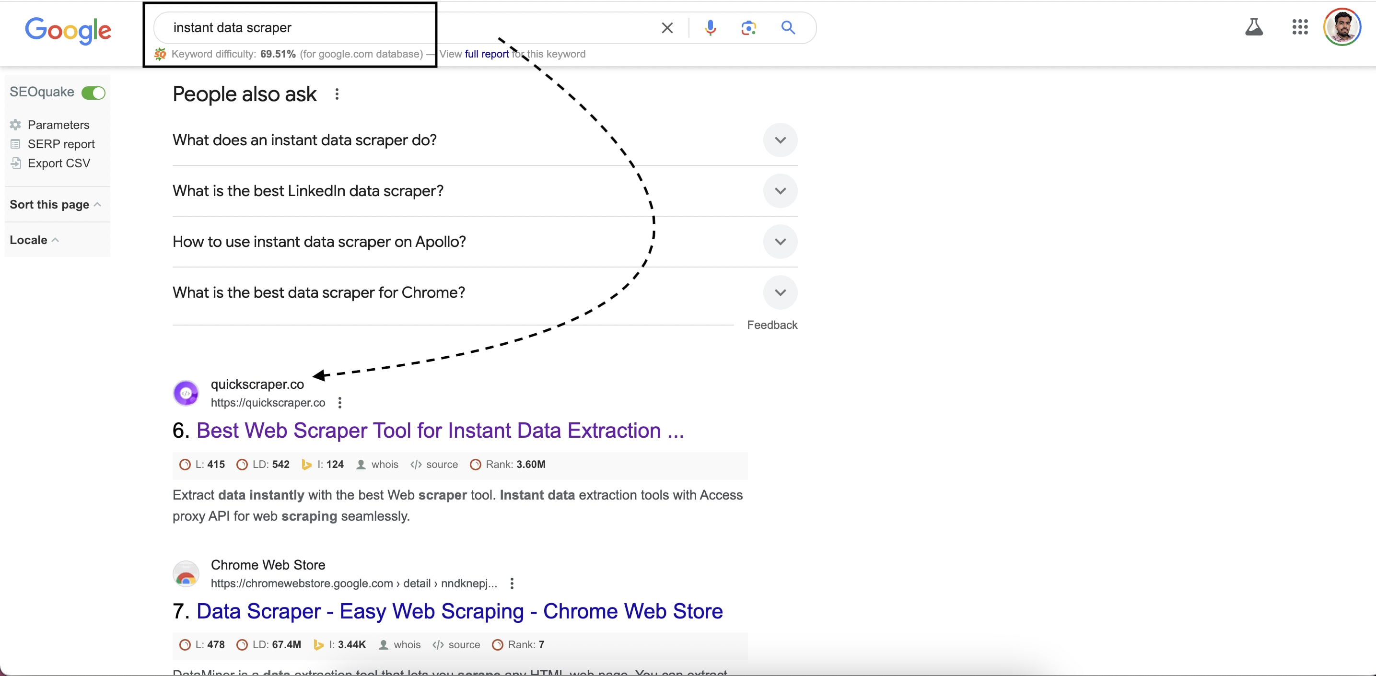Open the full report keyword link
This screenshot has width=1376, height=676.
[x=487, y=54]
